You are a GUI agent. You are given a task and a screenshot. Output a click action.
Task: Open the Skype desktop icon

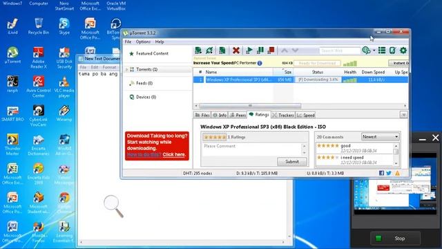(x=64, y=26)
